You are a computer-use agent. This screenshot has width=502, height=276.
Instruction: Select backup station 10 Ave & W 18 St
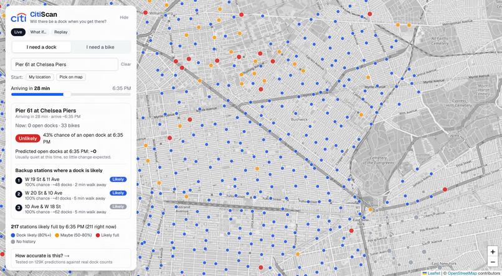71,209
